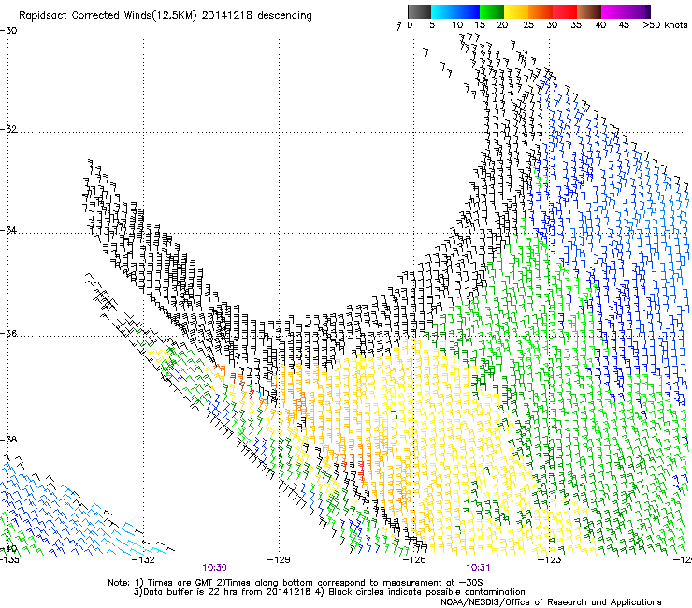Click the red 30-35 knots color band
Image resolution: width=692 pixels, height=608 pixels.
pos(565,11)
